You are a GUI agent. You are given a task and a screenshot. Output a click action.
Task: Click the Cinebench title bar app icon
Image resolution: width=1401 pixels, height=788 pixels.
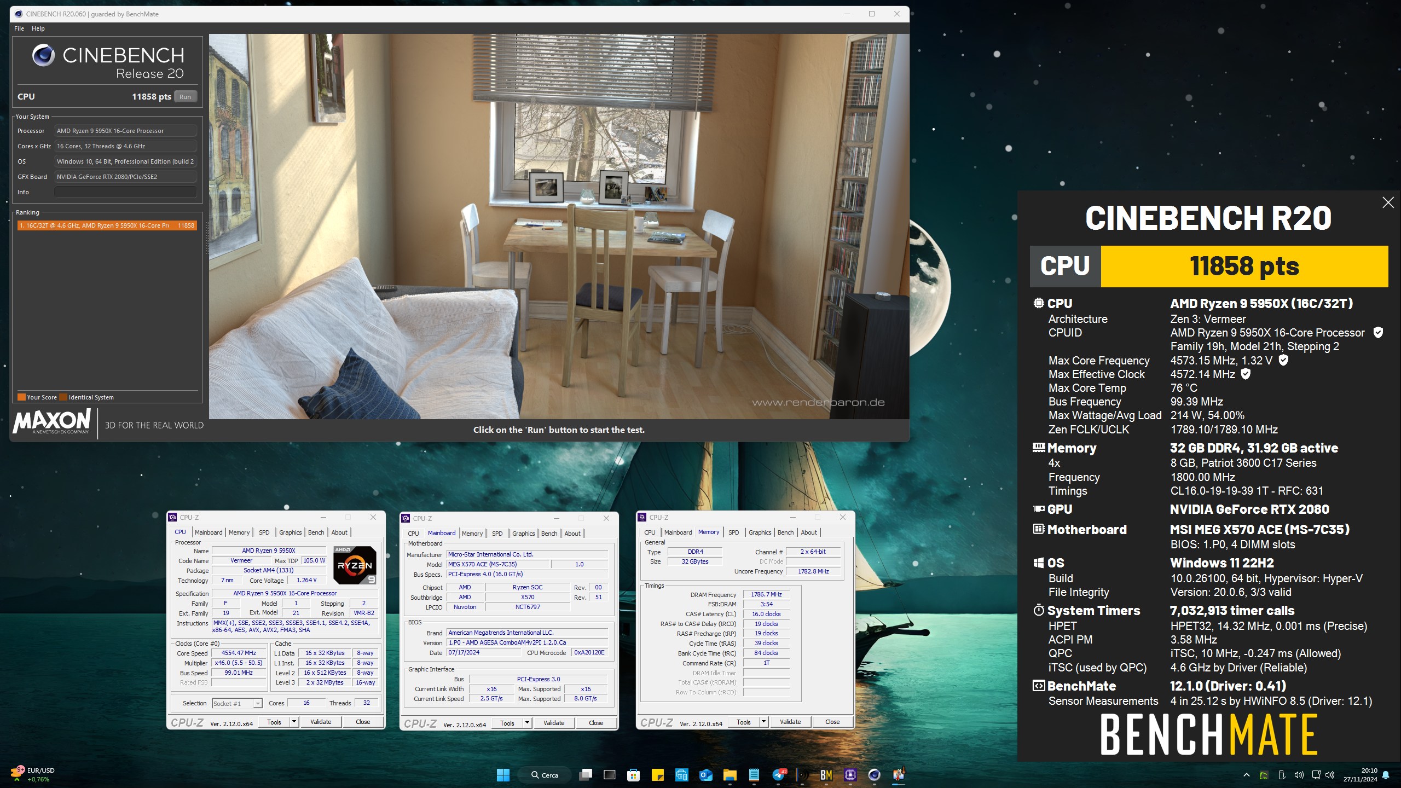(18, 14)
